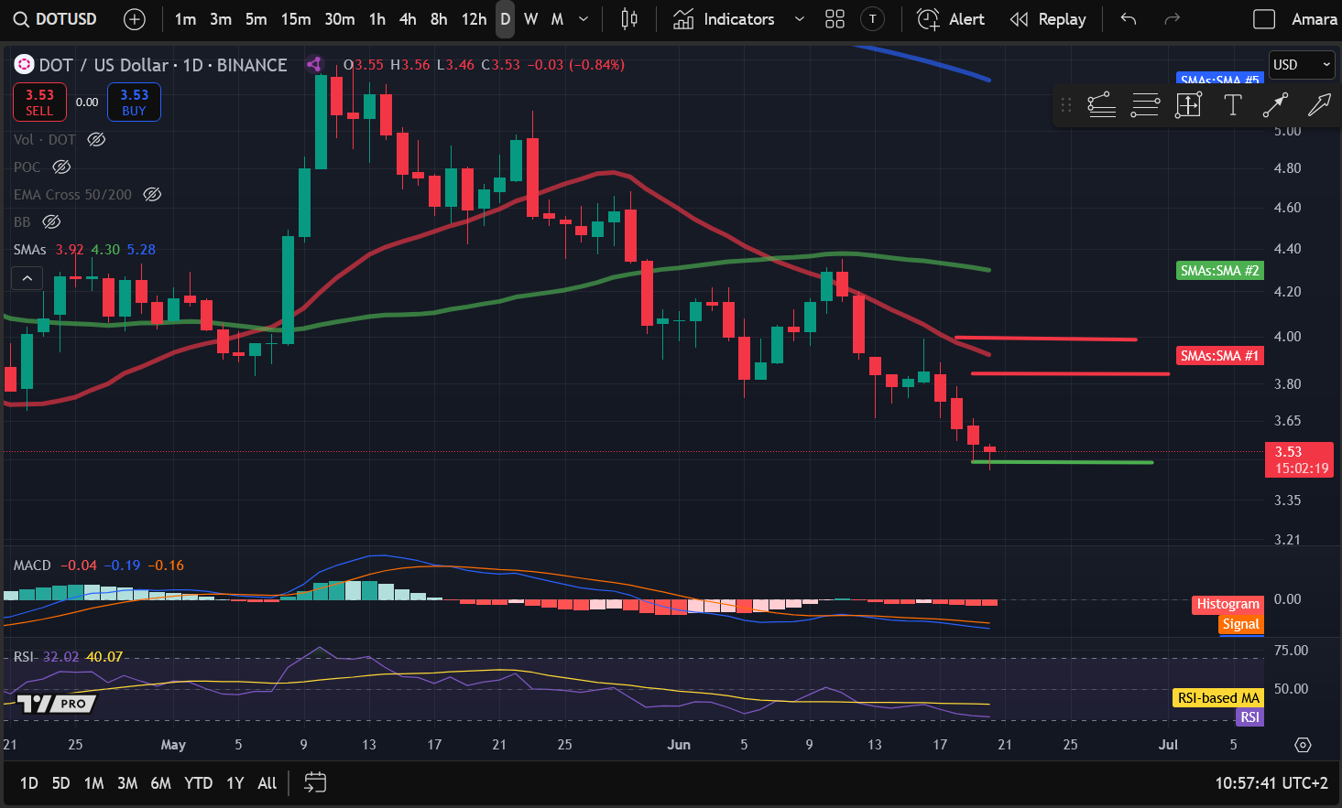Select the 15m timeframe
The image size is (1342, 808).
[x=295, y=19]
